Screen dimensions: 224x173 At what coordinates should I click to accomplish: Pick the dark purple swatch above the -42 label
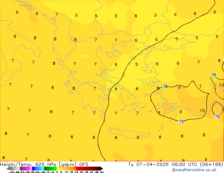point(21,168)
